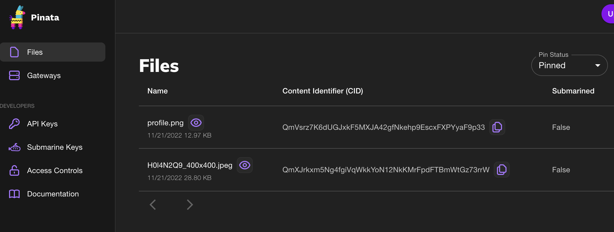Click the Submarine Keys submarine icon
Screen dimensions: 614x232
tap(14, 147)
